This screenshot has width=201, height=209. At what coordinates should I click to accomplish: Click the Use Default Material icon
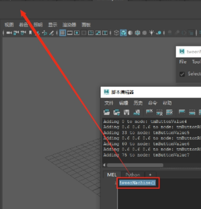pos(131,33)
